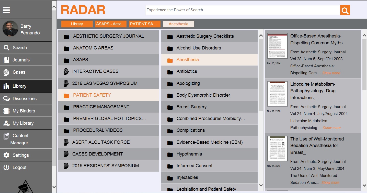
Task: Open the Content Manager clipboard icon
Action: pyautogui.click(x=6, y=136)
